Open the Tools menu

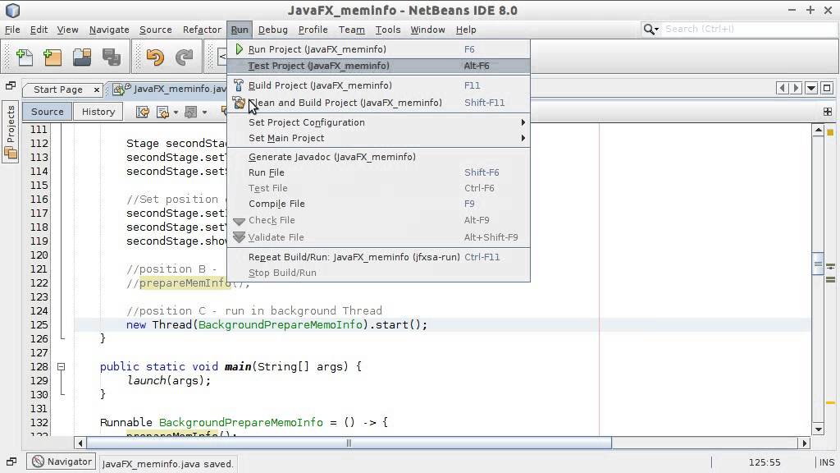(387, 30)
